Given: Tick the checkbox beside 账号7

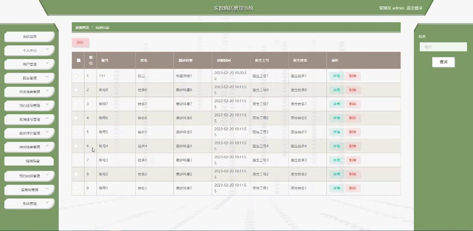Looking at the screenshot, I should tap(76, 104).
